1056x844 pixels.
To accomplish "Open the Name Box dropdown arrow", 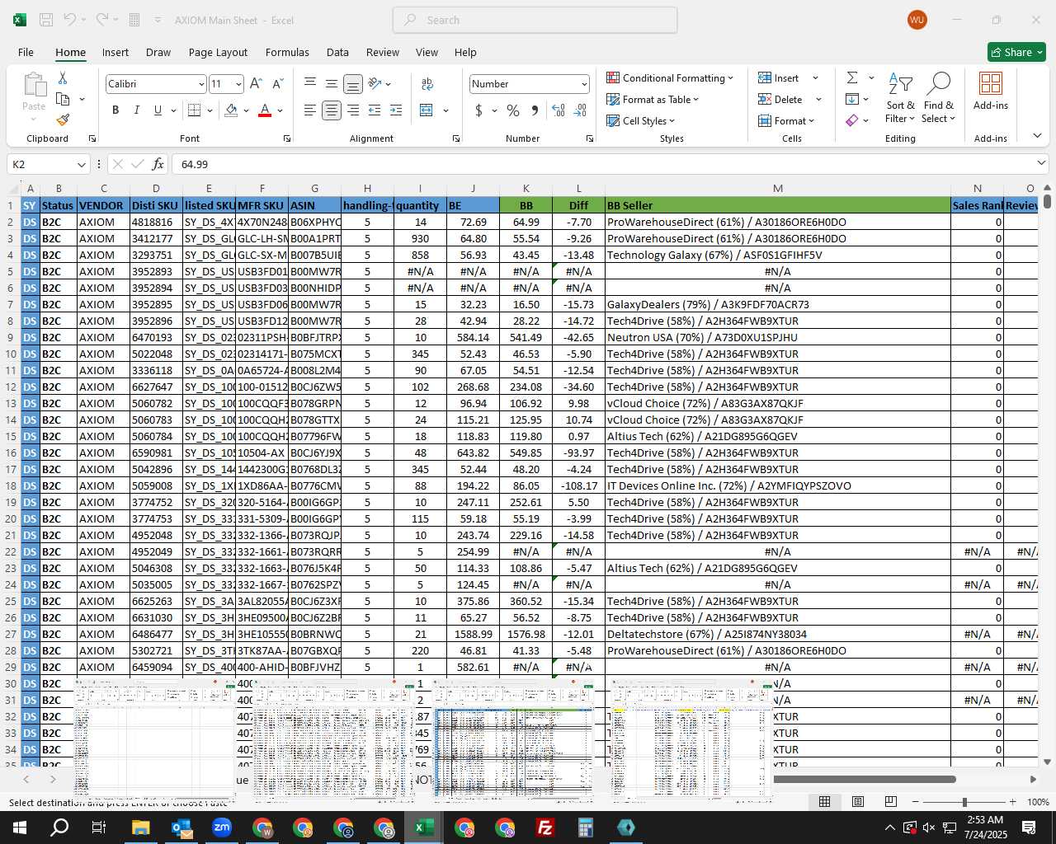I will click(x=81, y=164).
